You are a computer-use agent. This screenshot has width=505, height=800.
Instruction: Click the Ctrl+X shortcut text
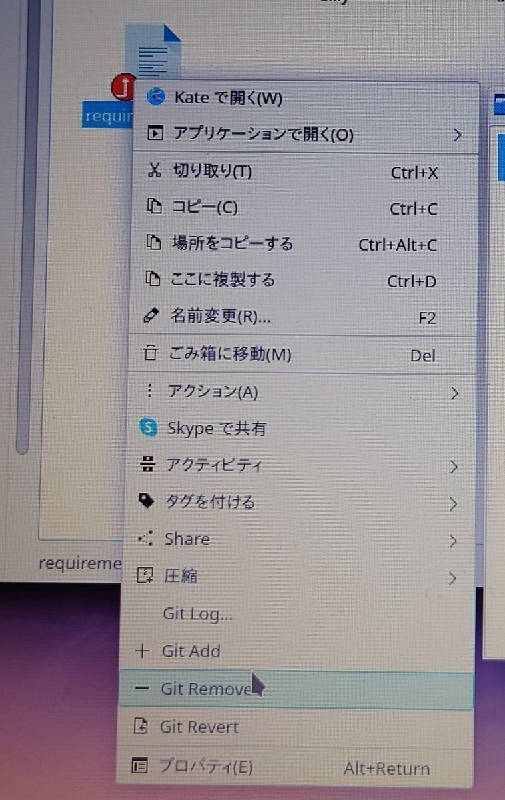click(x=414, y=173)
